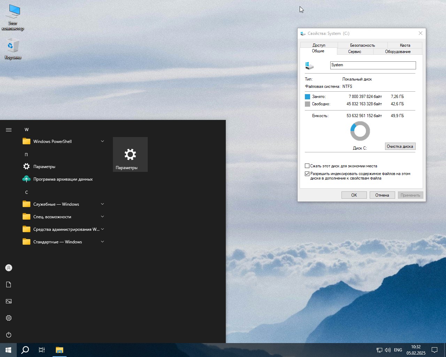446x357 pixels.
Task: Open File Explorer on the taskbar
Action: click(x=60, y=350)
